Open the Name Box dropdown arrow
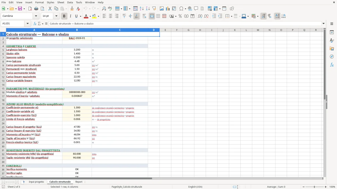 coord(28,24)
